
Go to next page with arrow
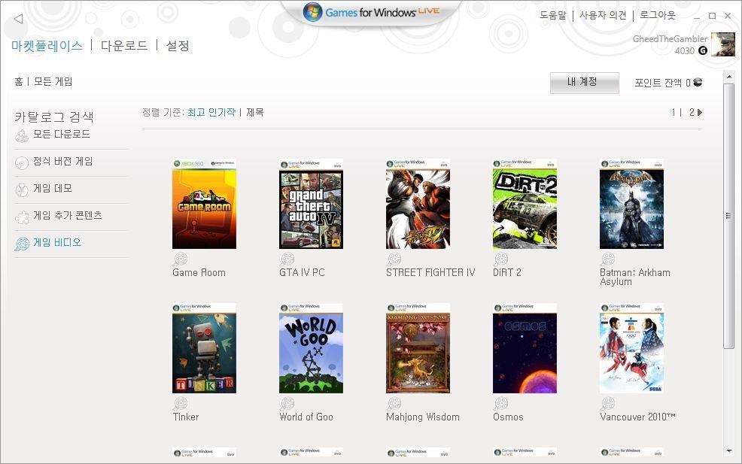(700, 113)
